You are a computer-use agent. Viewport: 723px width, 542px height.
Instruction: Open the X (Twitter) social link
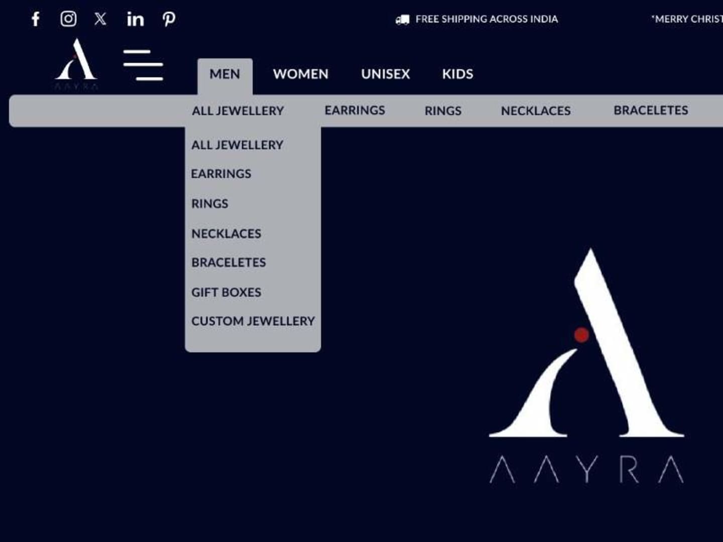pyautogui.click(x=100, y=19)
